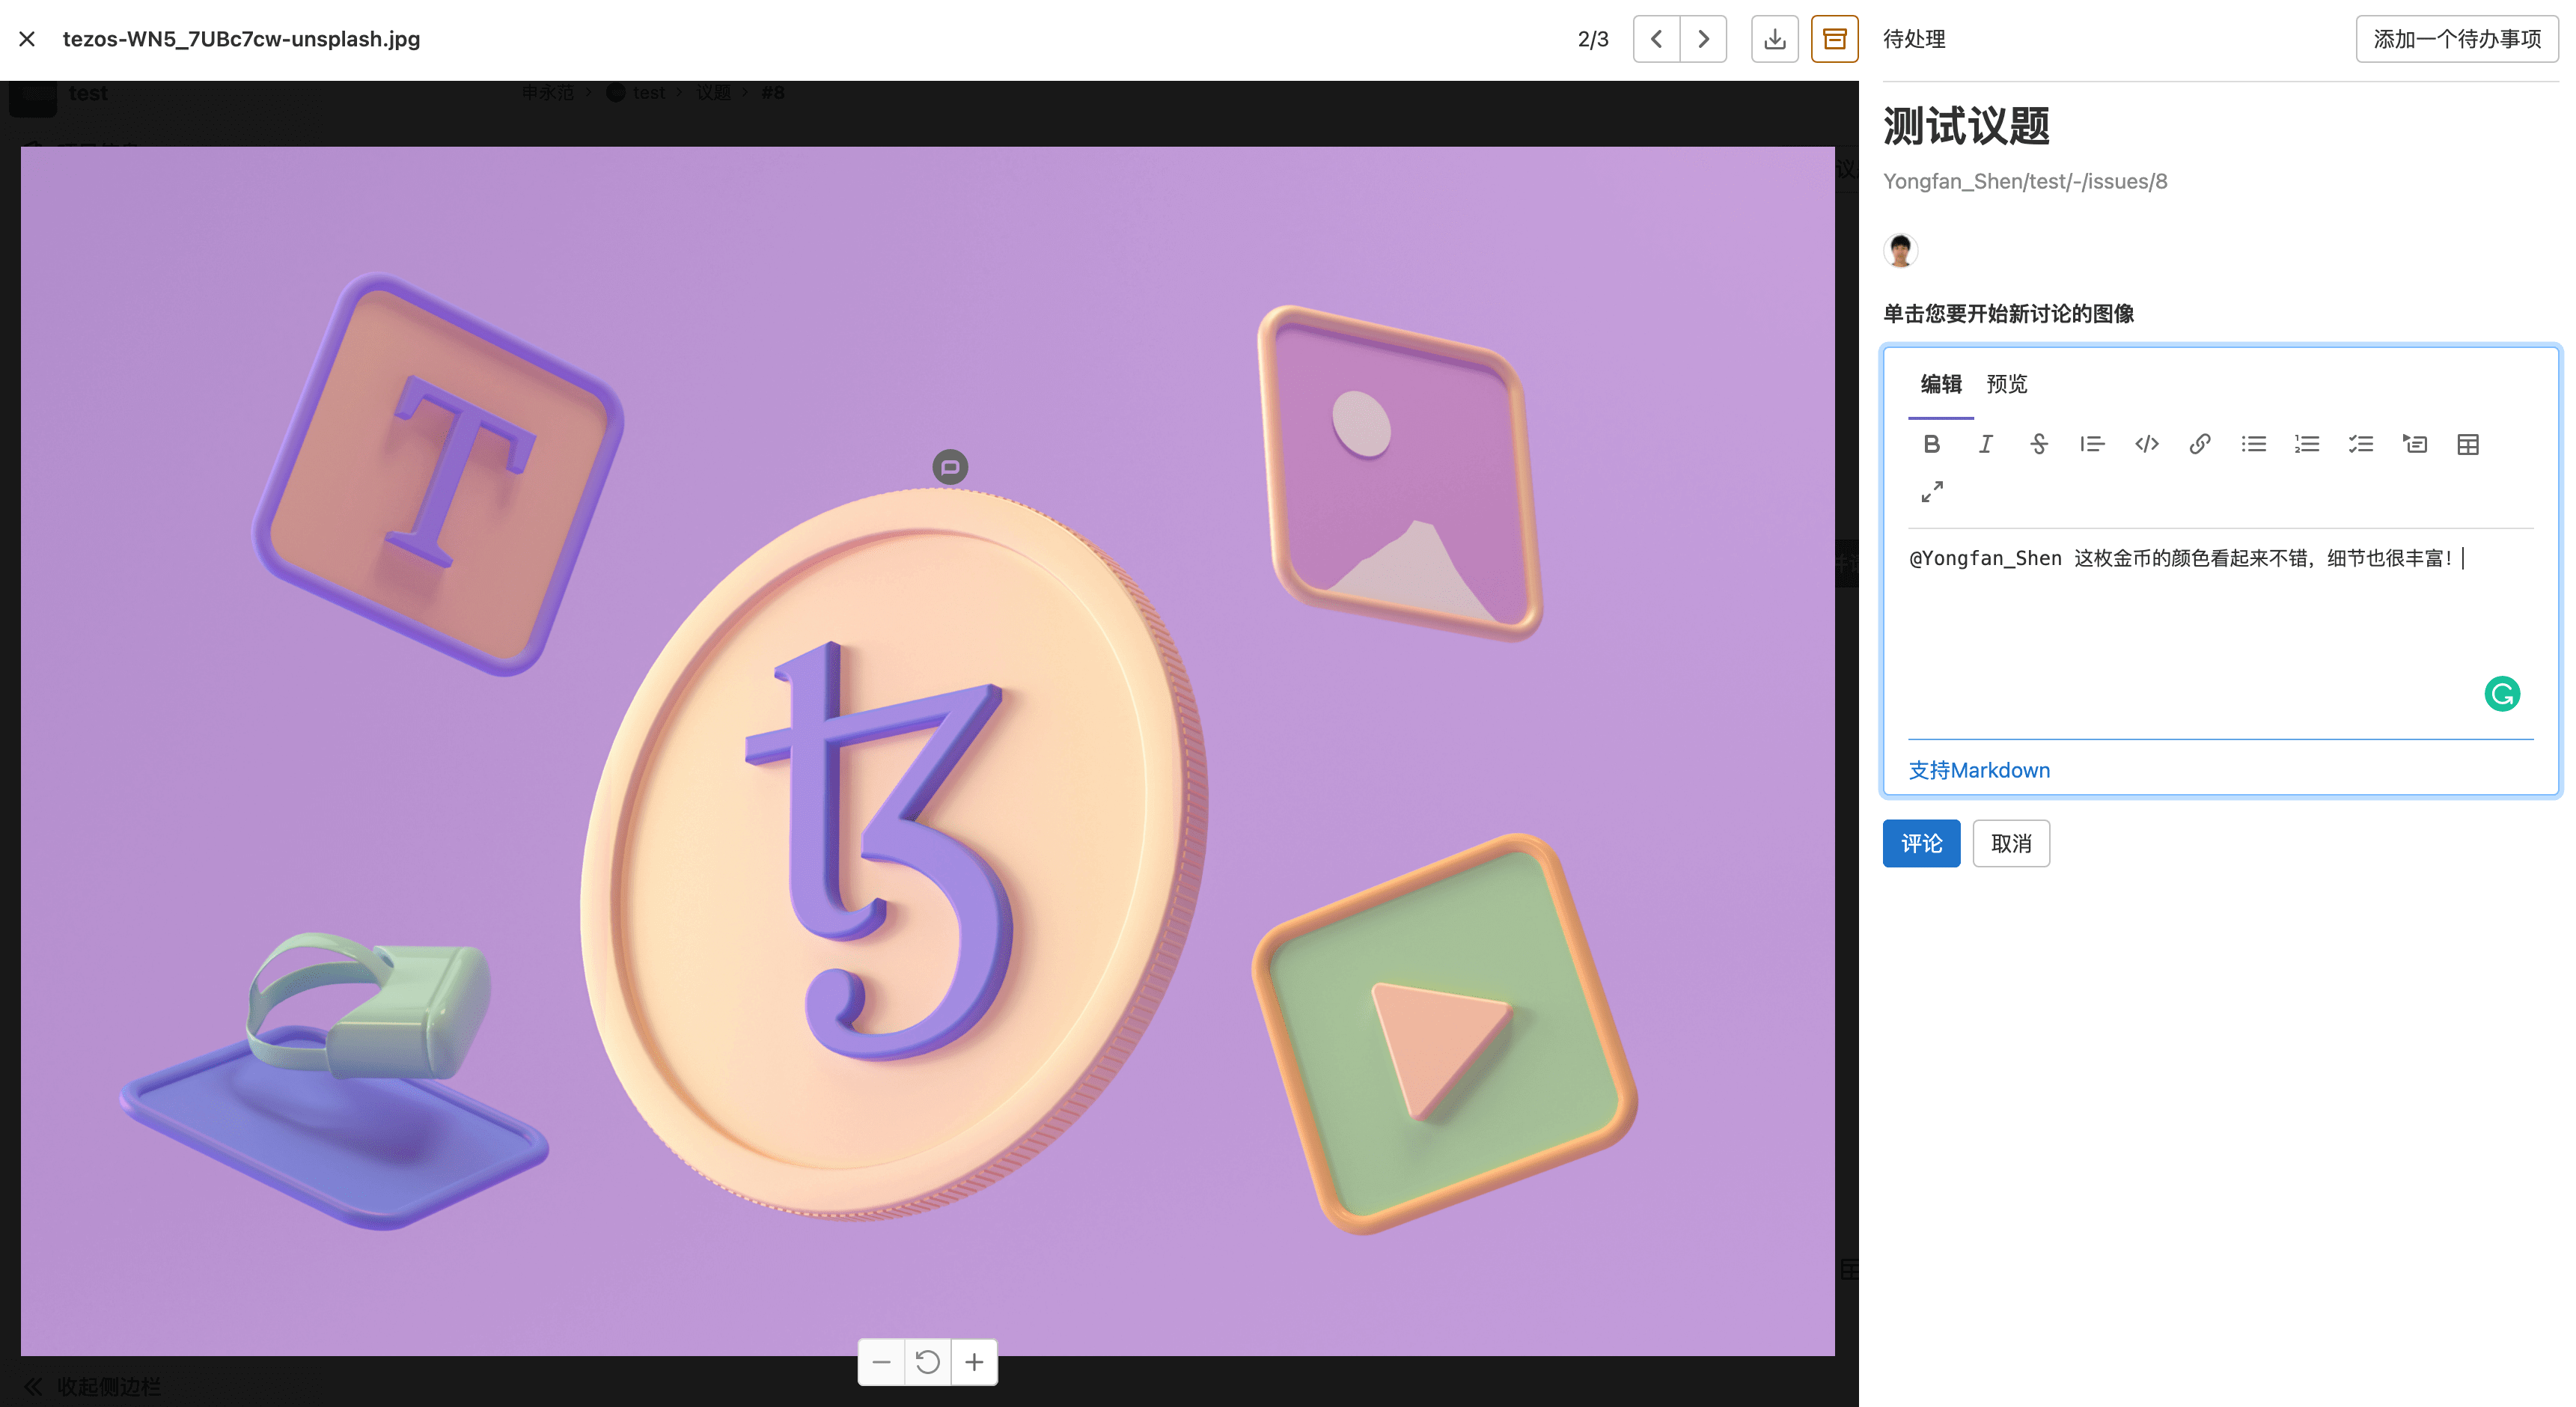Viewport: 2576px width, 1407px height.
Task: Open the 支持Markdown help link
Action: point(1979,770)
